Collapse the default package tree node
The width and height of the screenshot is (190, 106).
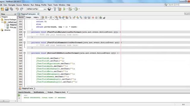tap(2, 22)
